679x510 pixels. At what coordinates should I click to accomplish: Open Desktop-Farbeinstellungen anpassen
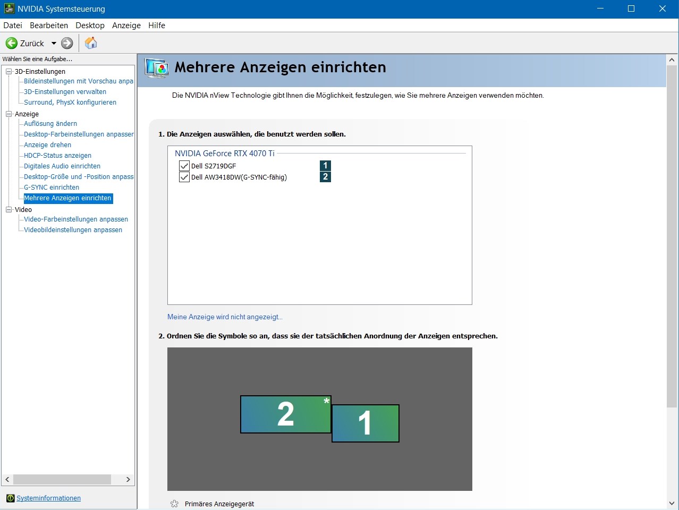79,134
